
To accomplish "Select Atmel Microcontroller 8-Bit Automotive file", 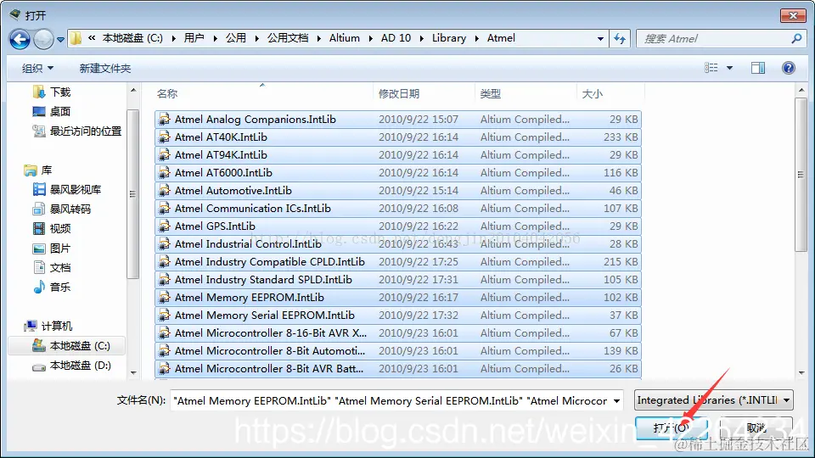I will tap(397, 350).
